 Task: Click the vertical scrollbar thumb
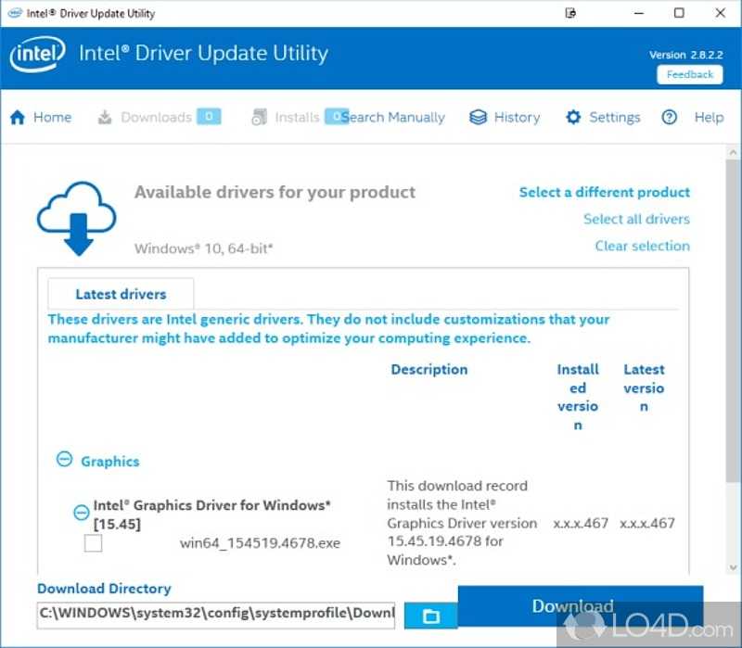pos(733,321)
